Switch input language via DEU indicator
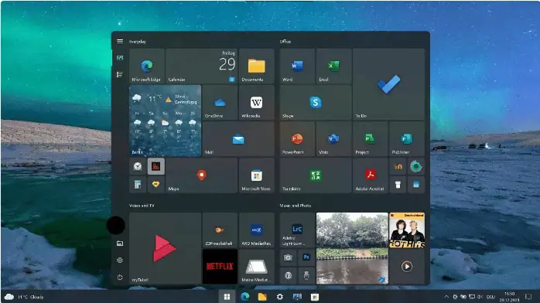 click(490, 297)
